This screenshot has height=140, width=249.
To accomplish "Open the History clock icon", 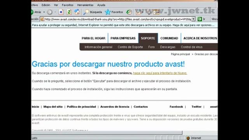I will [129, 12].
